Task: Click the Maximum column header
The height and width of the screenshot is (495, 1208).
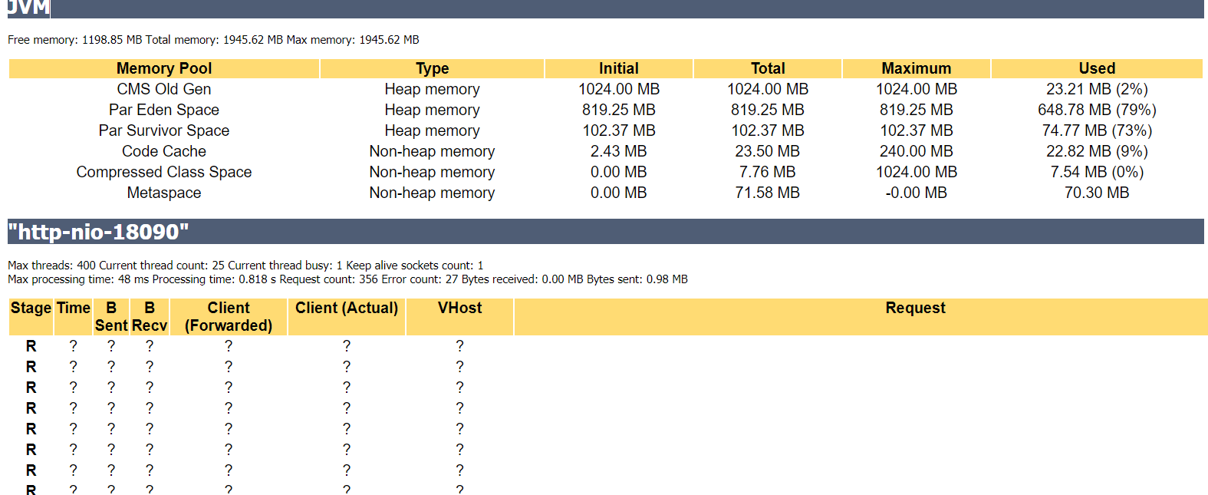Action: [x=916, y=68]
